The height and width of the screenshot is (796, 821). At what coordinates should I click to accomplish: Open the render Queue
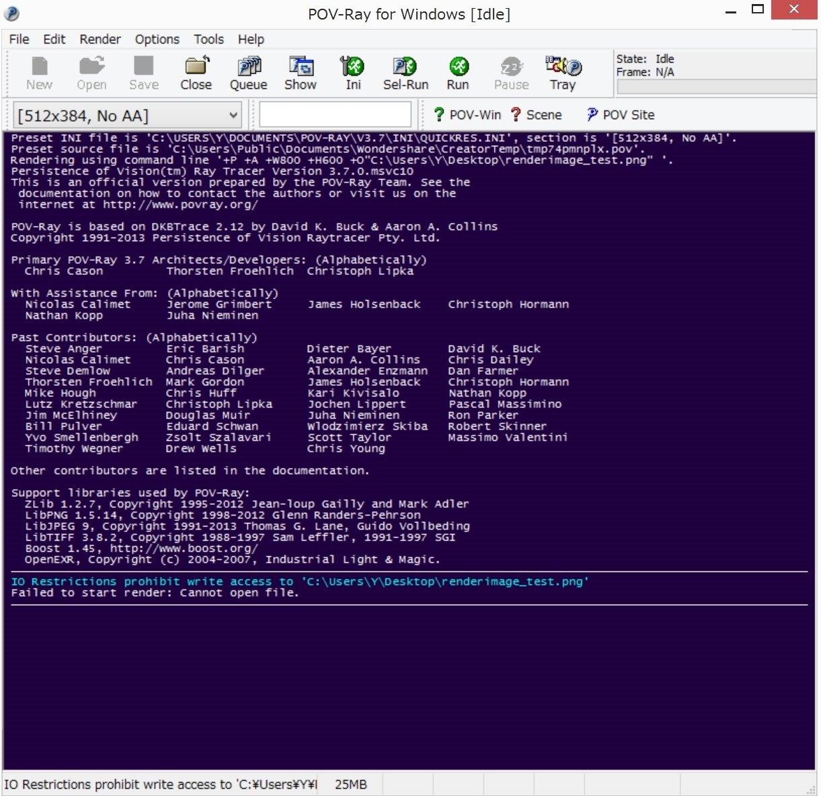pyautogui.click(x=249, y=73)
